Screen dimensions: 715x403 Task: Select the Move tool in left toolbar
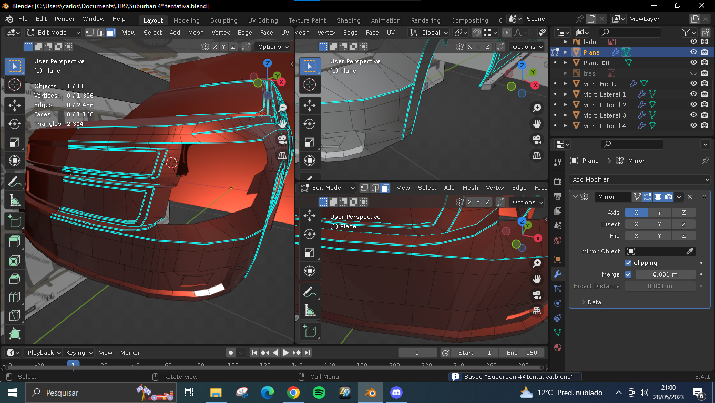(15, 105)
